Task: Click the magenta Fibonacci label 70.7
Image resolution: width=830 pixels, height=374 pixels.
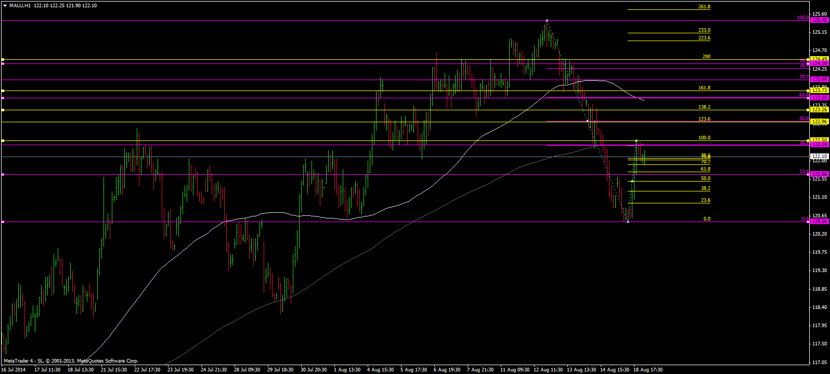Action: point(804,77)
